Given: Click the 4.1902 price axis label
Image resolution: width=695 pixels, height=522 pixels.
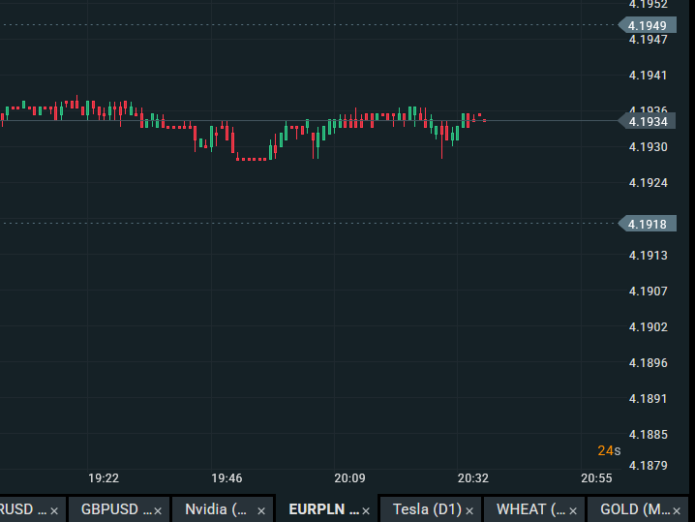Looking at the screenshot, I should 648,327.
